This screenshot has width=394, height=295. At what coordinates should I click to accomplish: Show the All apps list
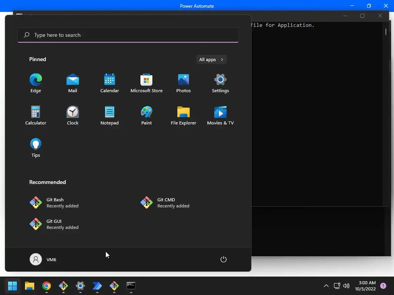(211, 60)
